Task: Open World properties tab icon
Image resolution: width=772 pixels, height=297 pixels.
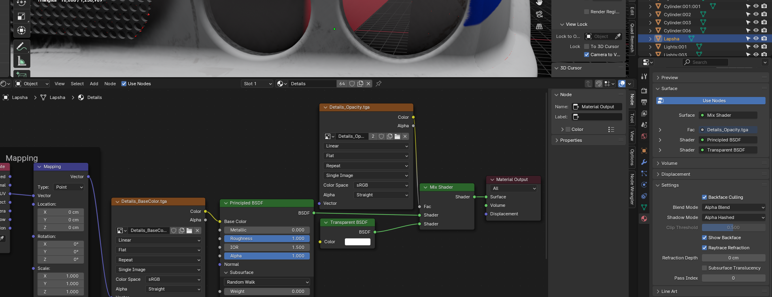Action: coord(644,136)
